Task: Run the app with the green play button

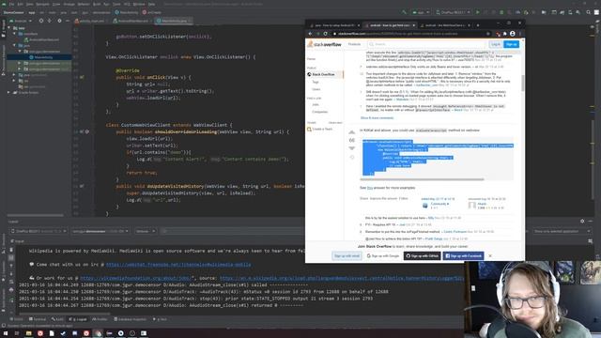Action: click(x=478, y=12)
